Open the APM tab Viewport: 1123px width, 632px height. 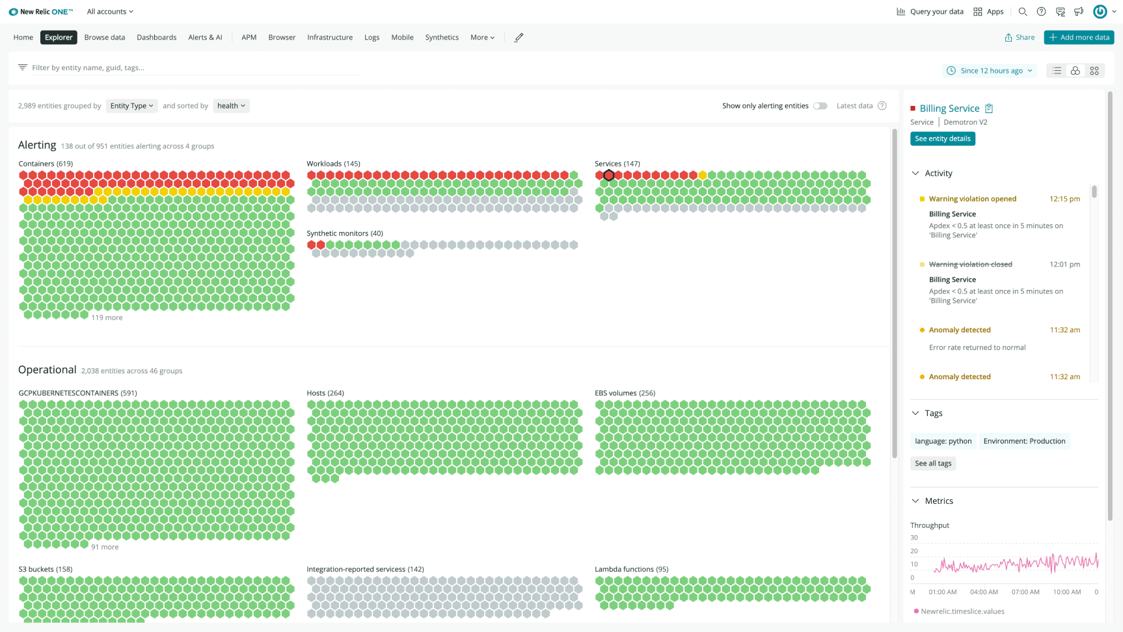(249, 37)
